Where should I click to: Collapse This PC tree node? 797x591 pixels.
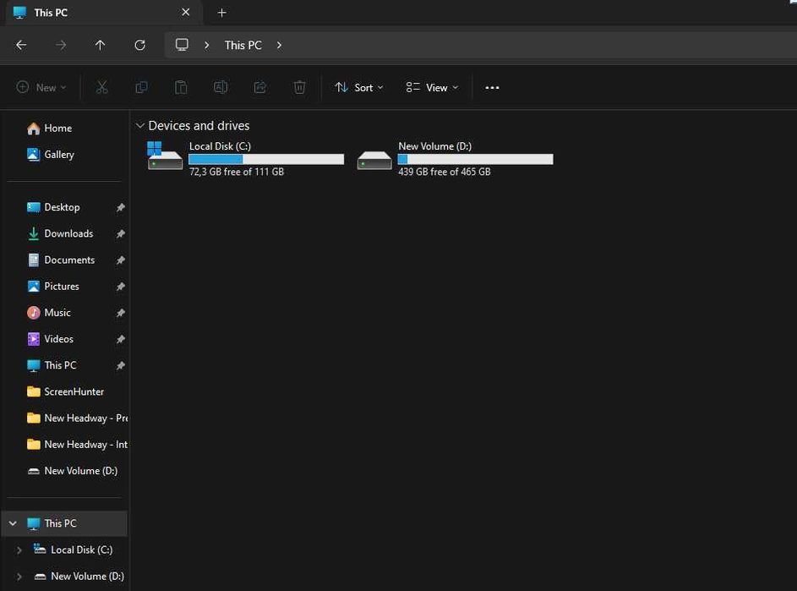point(13,523)
